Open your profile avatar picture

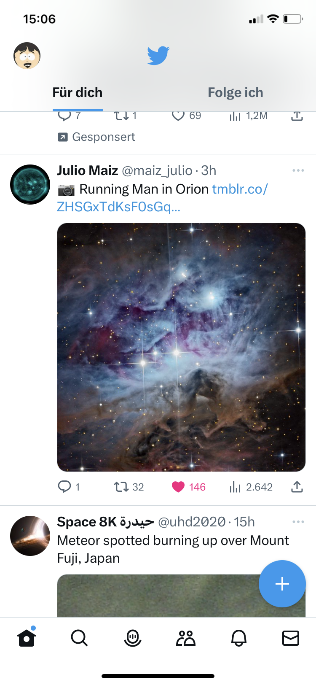[27, 55]
